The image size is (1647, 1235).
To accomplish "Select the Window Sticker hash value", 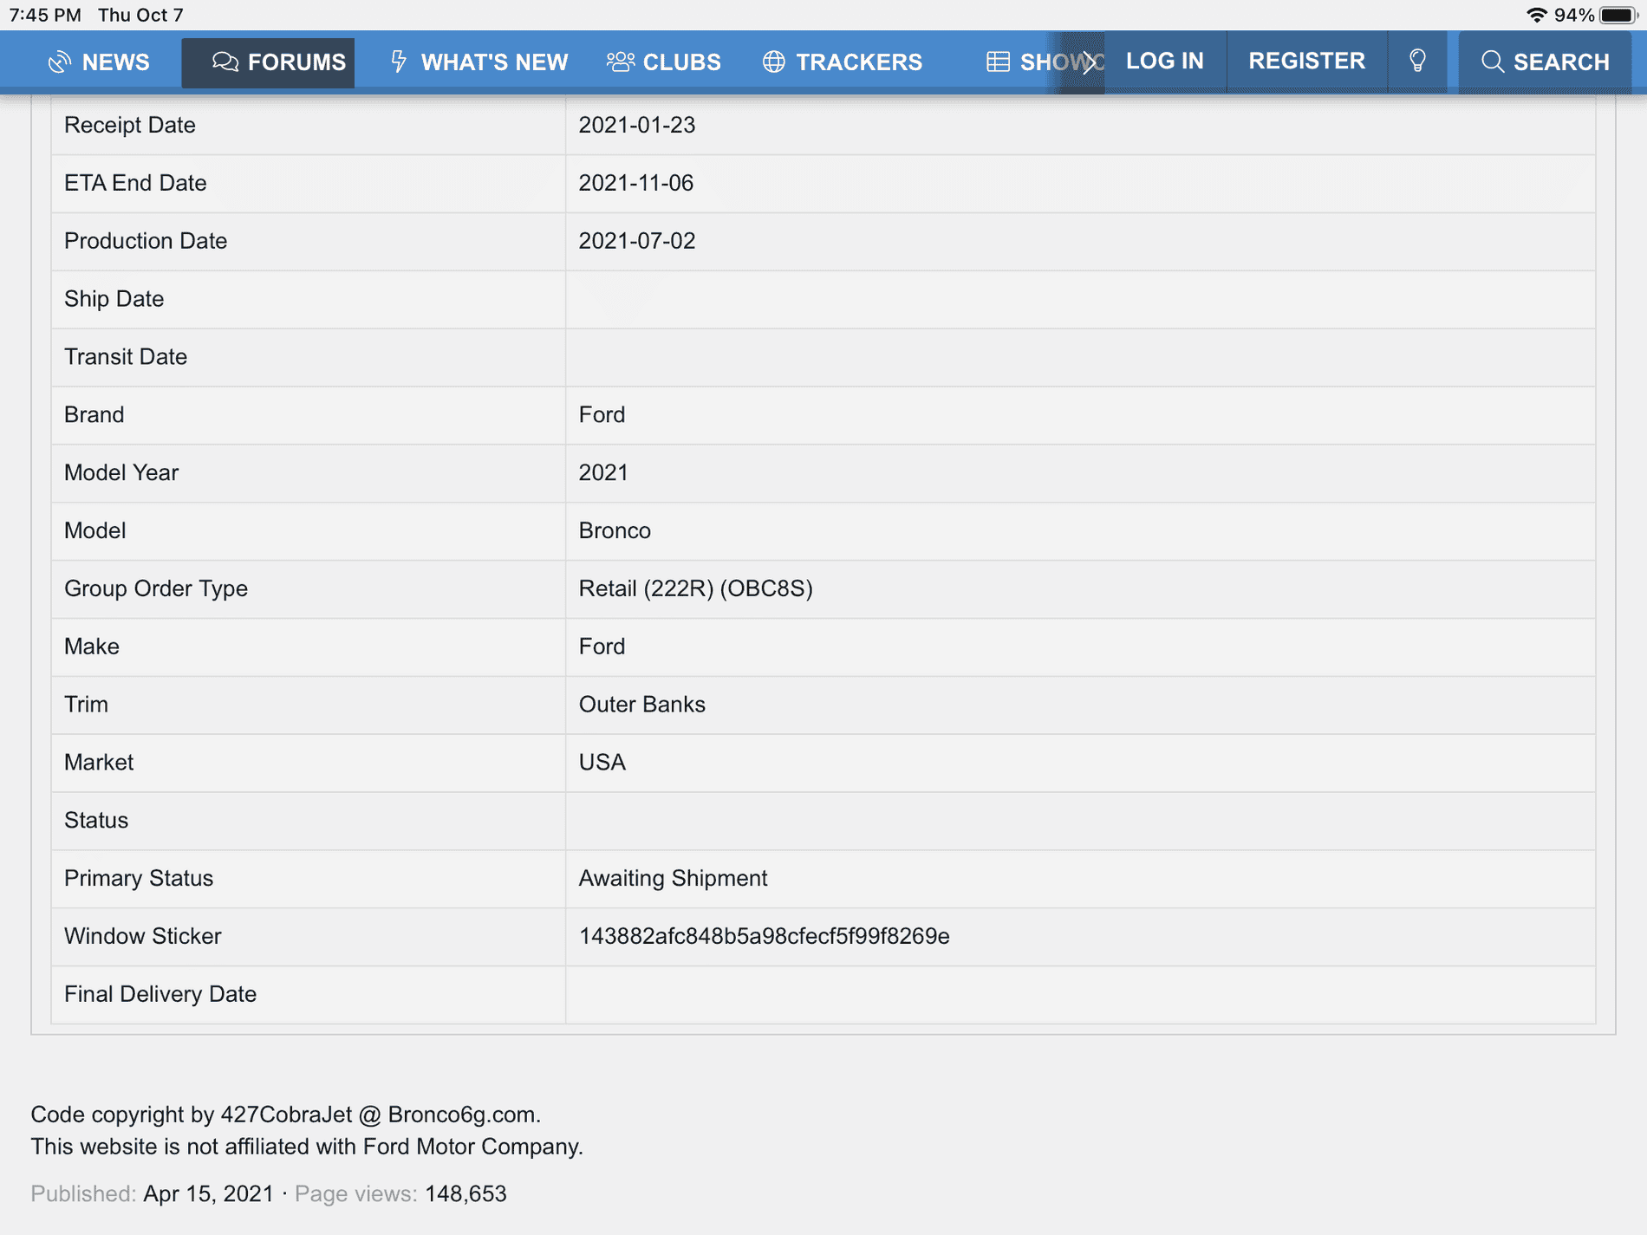I will coord(764,936).
